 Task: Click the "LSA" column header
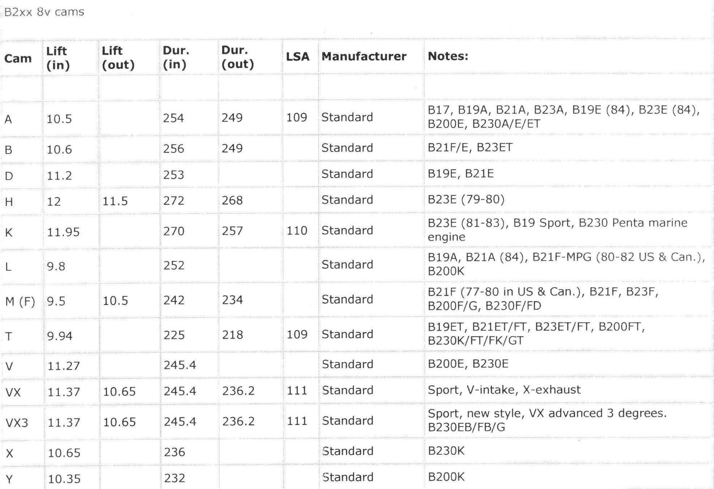(x=298, y=57)
